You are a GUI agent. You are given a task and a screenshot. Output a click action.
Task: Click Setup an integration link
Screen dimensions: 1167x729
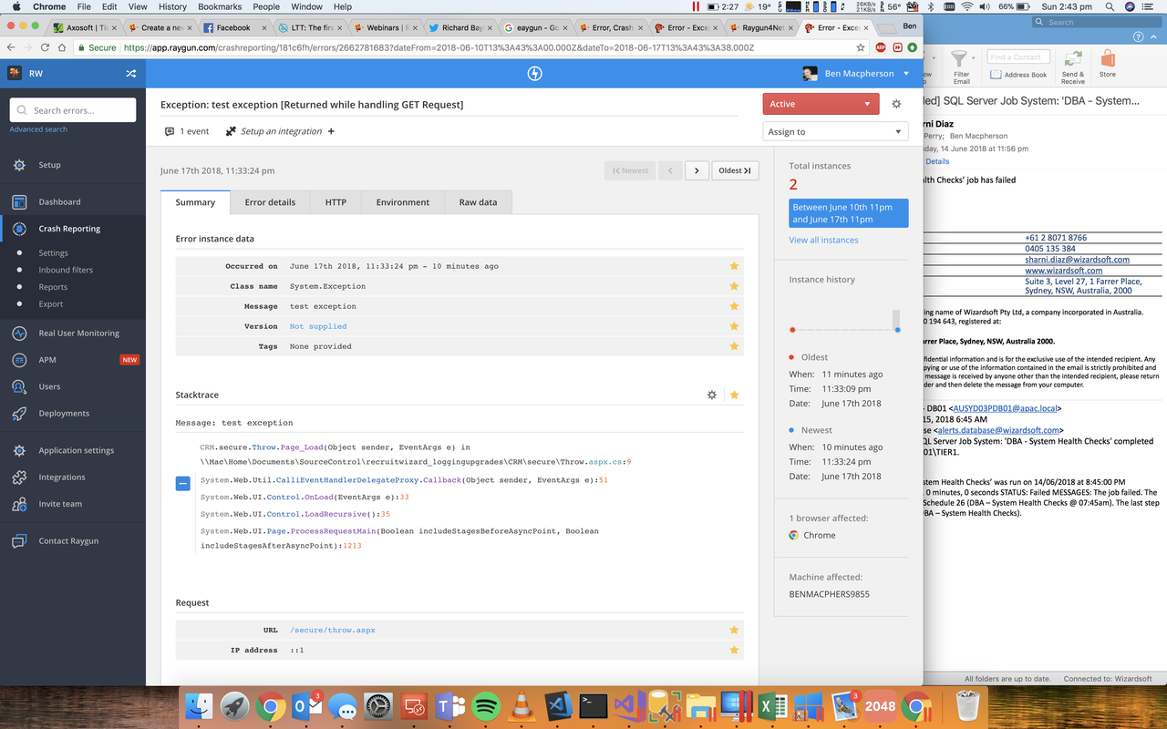[x=281, y=131]
